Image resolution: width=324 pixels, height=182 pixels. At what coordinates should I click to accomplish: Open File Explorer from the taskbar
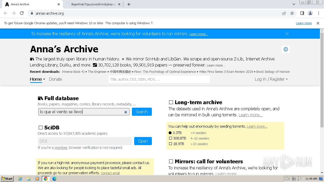29,179
